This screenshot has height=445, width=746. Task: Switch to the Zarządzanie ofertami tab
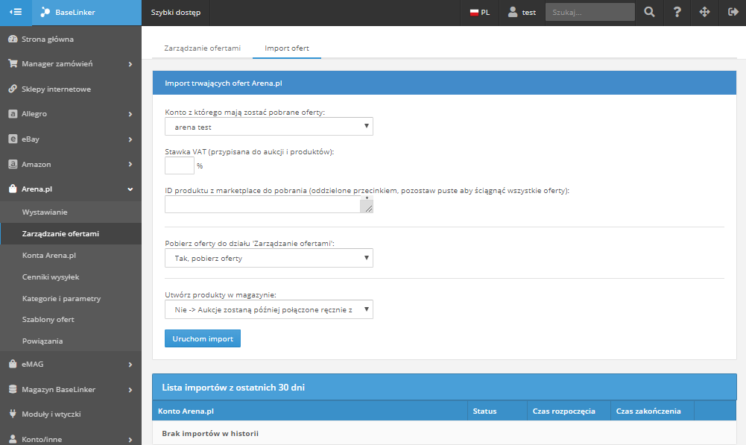(202, 48)
